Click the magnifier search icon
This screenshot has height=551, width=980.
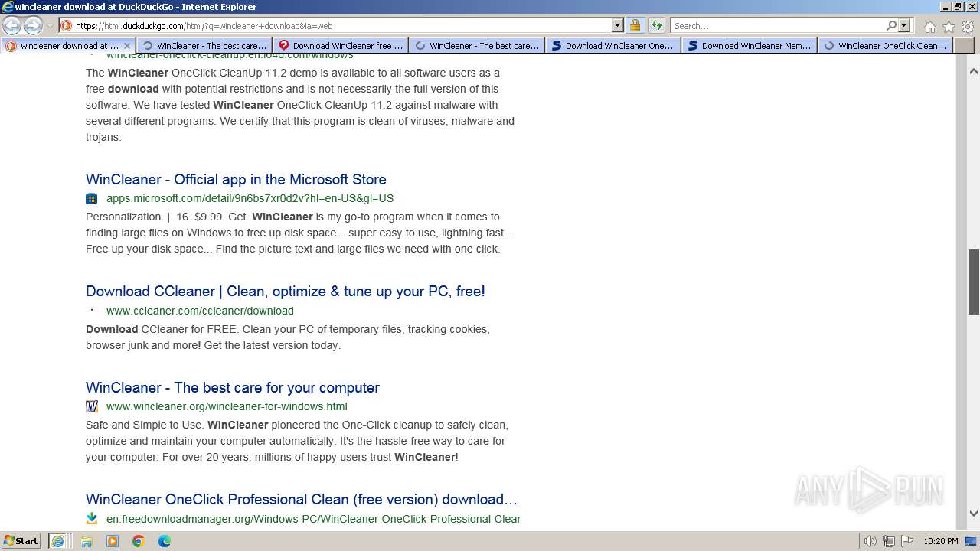(891, 25)
